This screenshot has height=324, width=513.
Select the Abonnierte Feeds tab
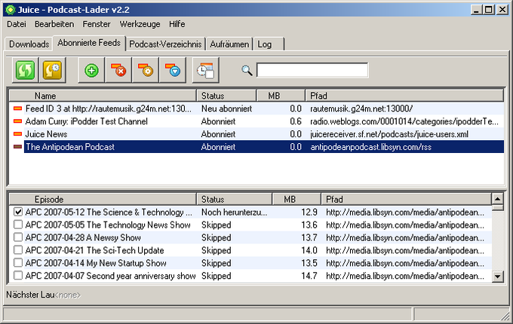point(89,43)
